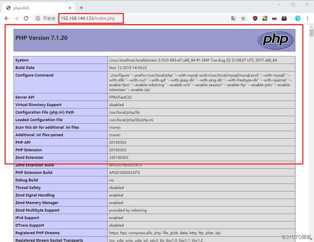Click PHP Version 7.1.20 heading
Viewport: 314px width, 242px height.
41,38
